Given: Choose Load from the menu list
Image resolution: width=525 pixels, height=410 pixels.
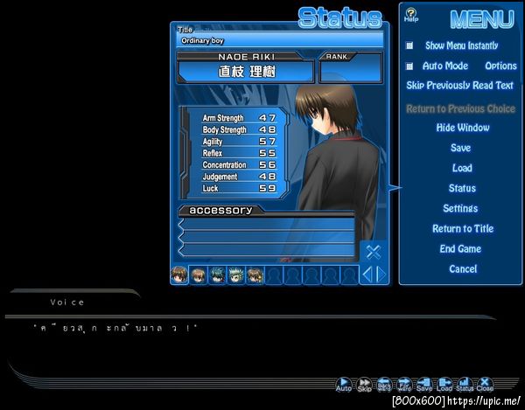Looking at the screenshot, I should [462, 168].
